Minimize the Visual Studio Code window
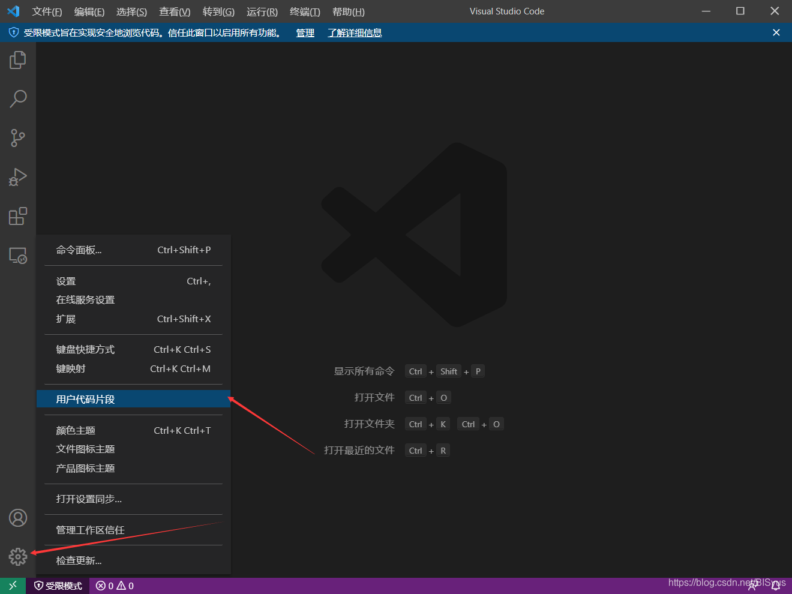 tap(706, 11)
